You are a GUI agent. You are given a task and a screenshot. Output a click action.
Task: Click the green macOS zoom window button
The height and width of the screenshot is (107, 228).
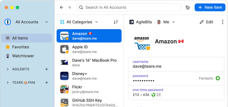pos(17,7)
